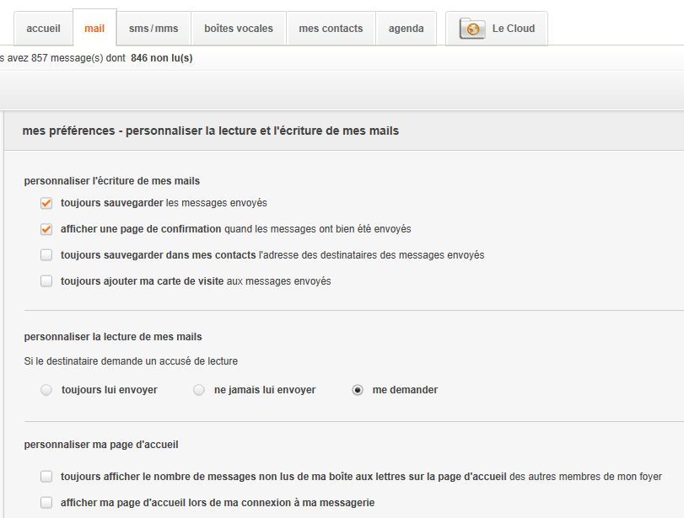
Task: Choose the ne jamais lui envoyer option
Action: tap(199, 390)
